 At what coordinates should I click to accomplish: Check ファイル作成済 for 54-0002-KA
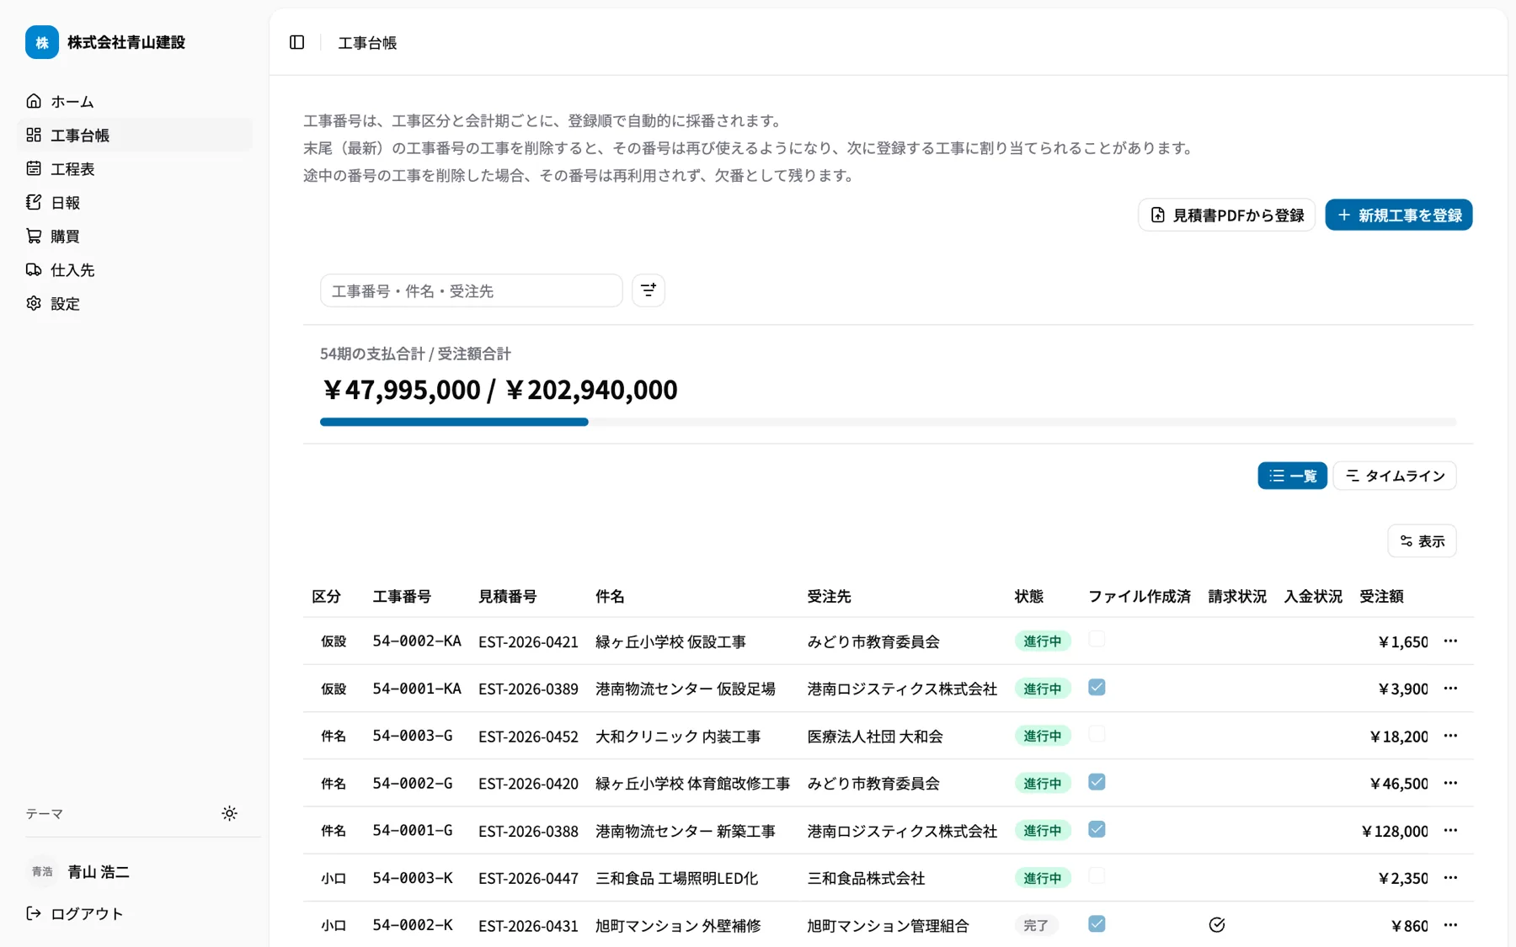[x=1097, y=640]
